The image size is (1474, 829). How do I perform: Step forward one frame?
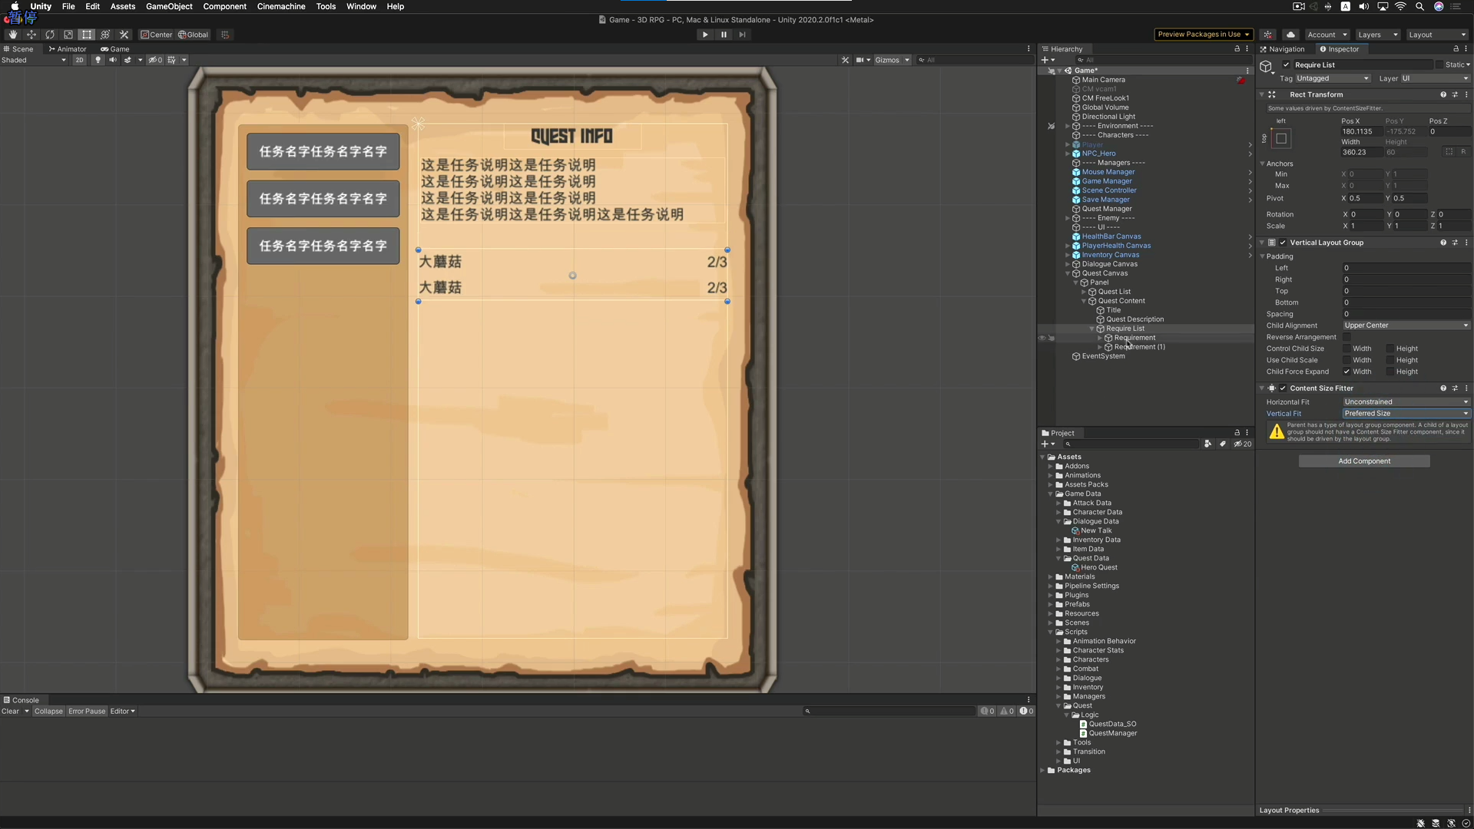point(742,35)
